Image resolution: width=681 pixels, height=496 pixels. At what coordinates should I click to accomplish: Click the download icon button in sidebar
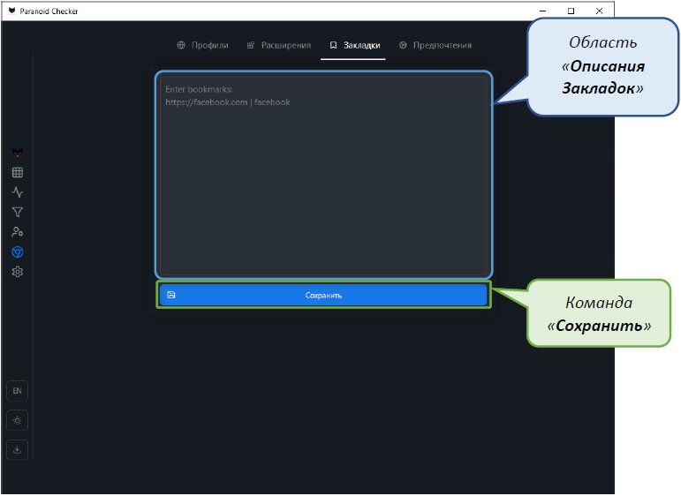click(x=17, y=449)
